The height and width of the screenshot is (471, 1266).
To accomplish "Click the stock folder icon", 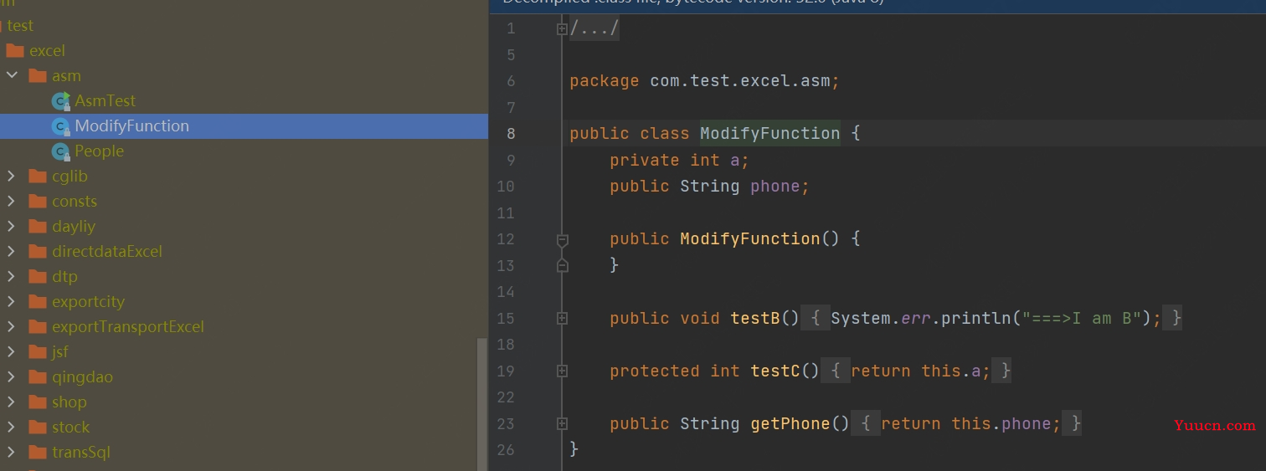I will click(x=38, y=427).
